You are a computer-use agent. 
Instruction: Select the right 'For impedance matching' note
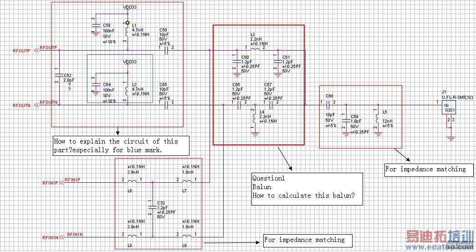[x=429, y=170]
